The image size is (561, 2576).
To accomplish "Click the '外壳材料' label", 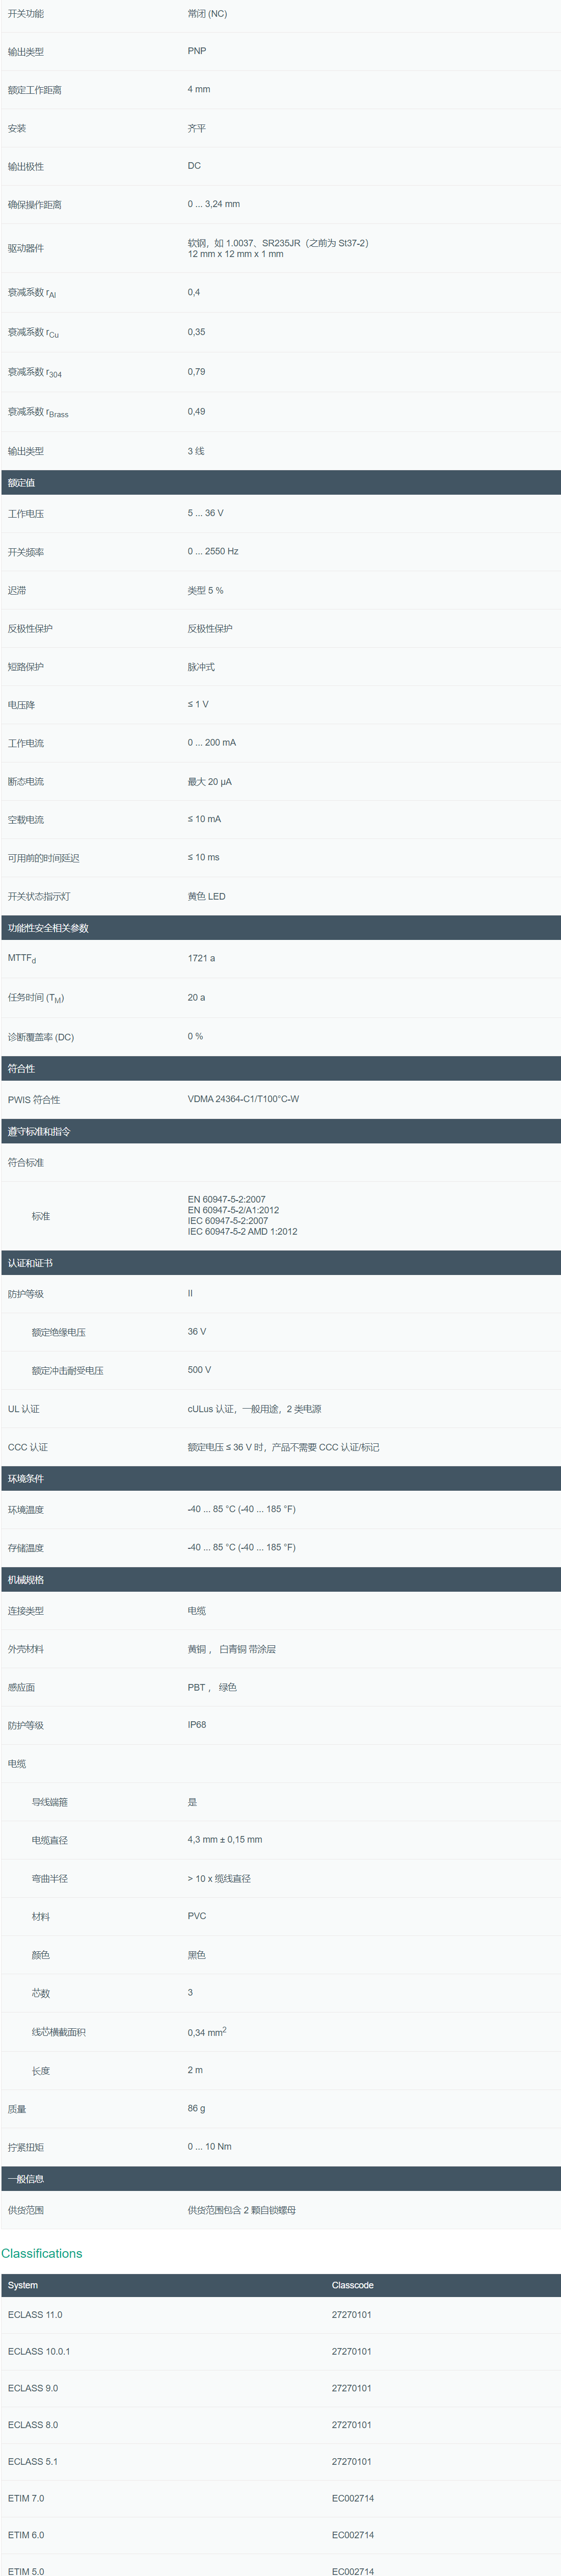I will 26,1649.
